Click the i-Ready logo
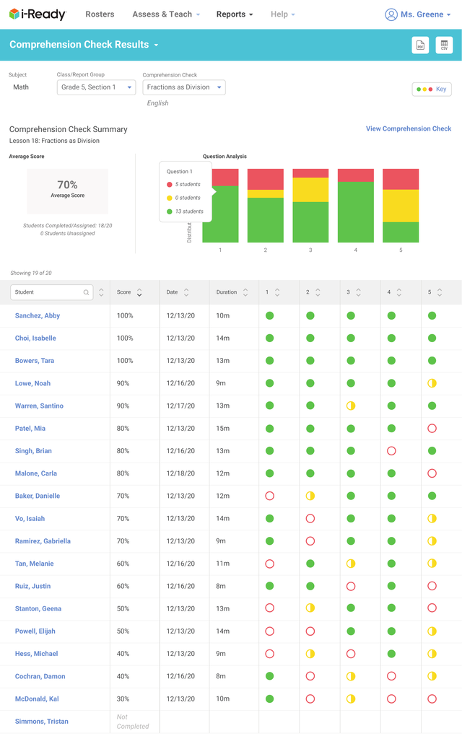The image size is (462, 744). 38,14
